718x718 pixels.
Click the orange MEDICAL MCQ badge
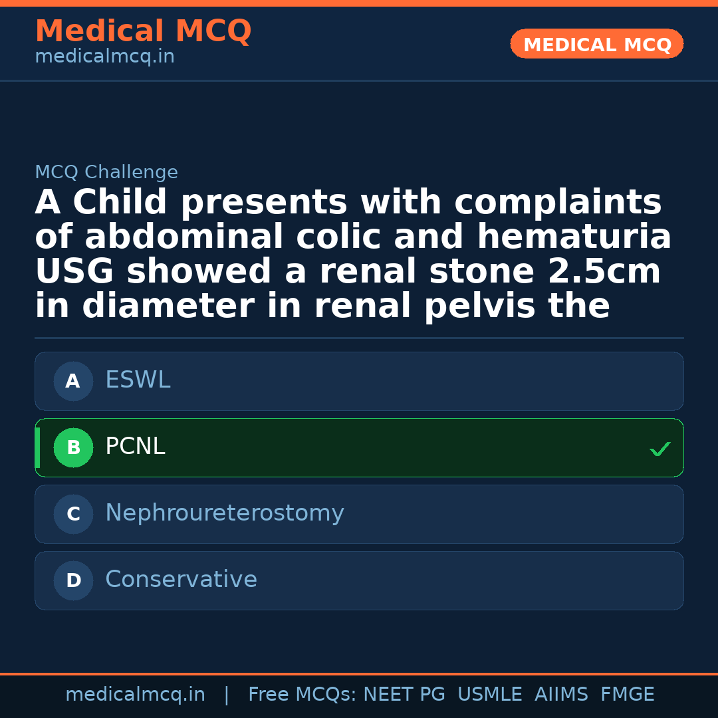(596, 45)
